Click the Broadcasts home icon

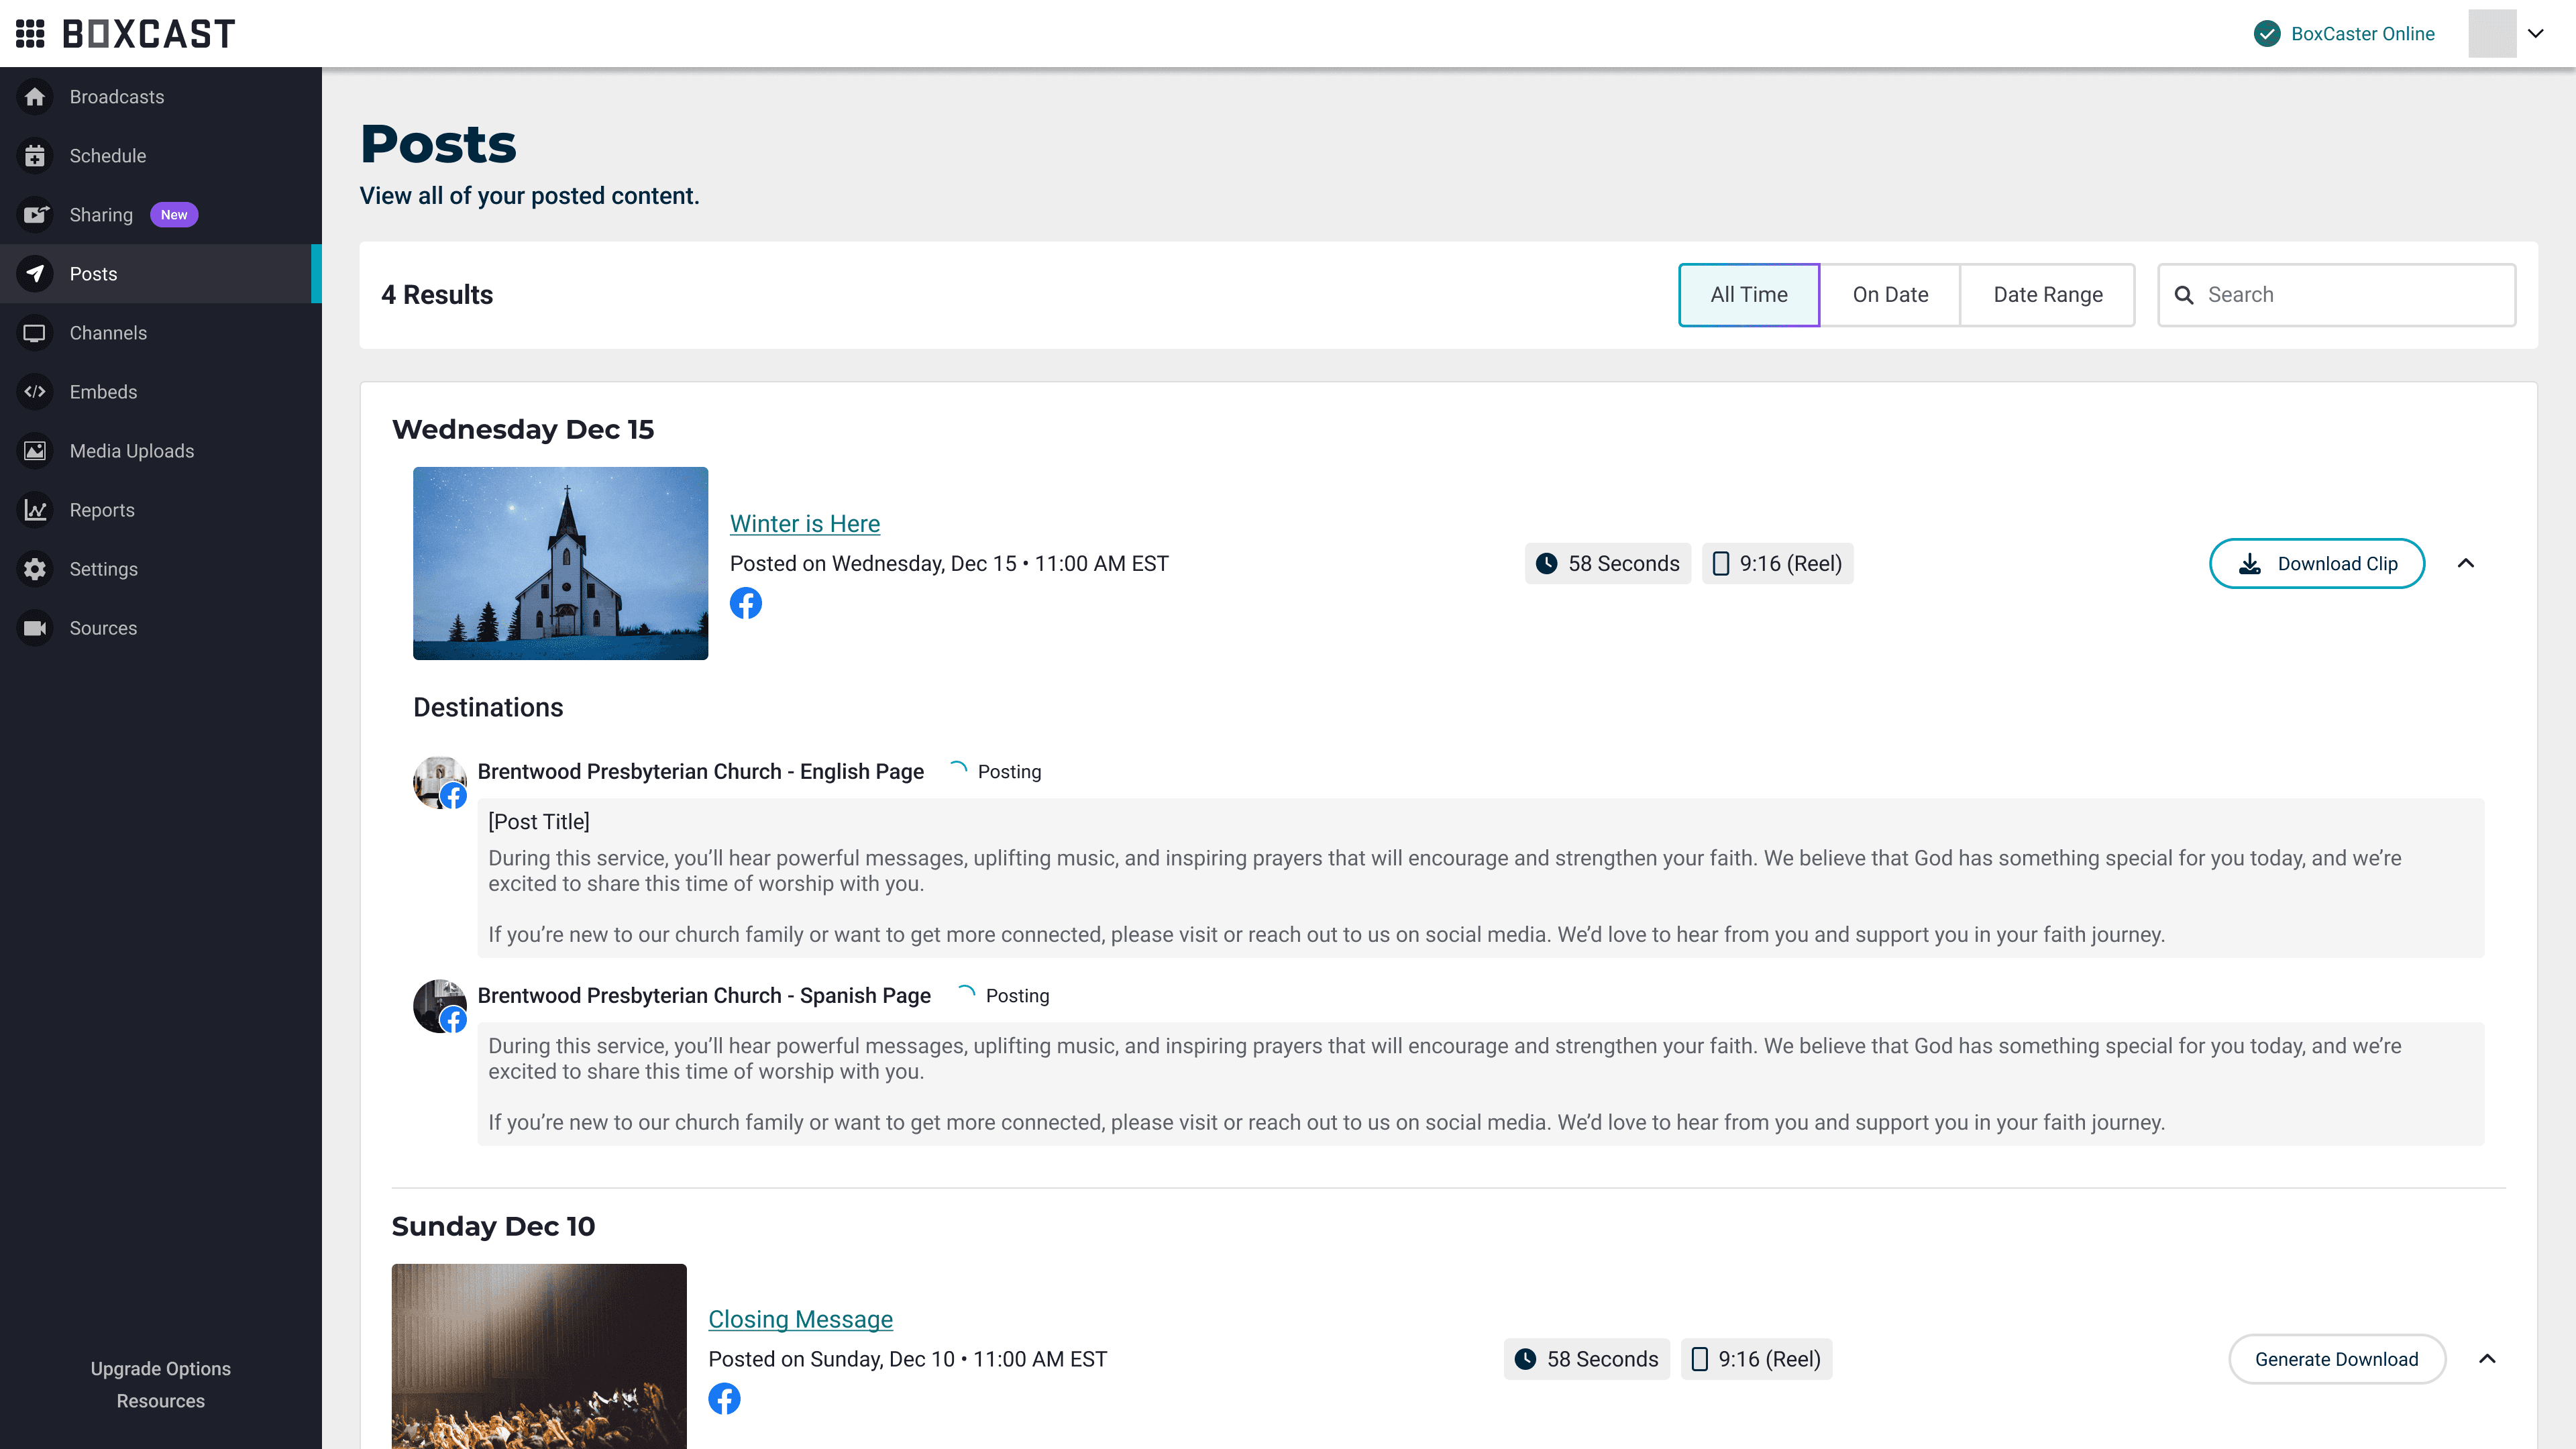35,97
